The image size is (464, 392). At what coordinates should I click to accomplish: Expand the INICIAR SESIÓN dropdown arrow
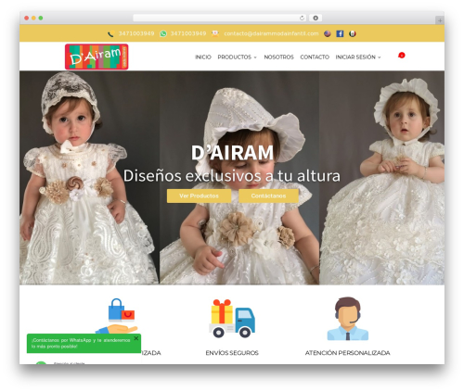click(x=380, y=57)
